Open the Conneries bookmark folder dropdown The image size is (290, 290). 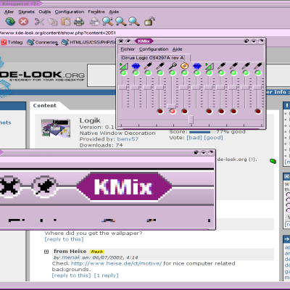[x=42, y=42]
